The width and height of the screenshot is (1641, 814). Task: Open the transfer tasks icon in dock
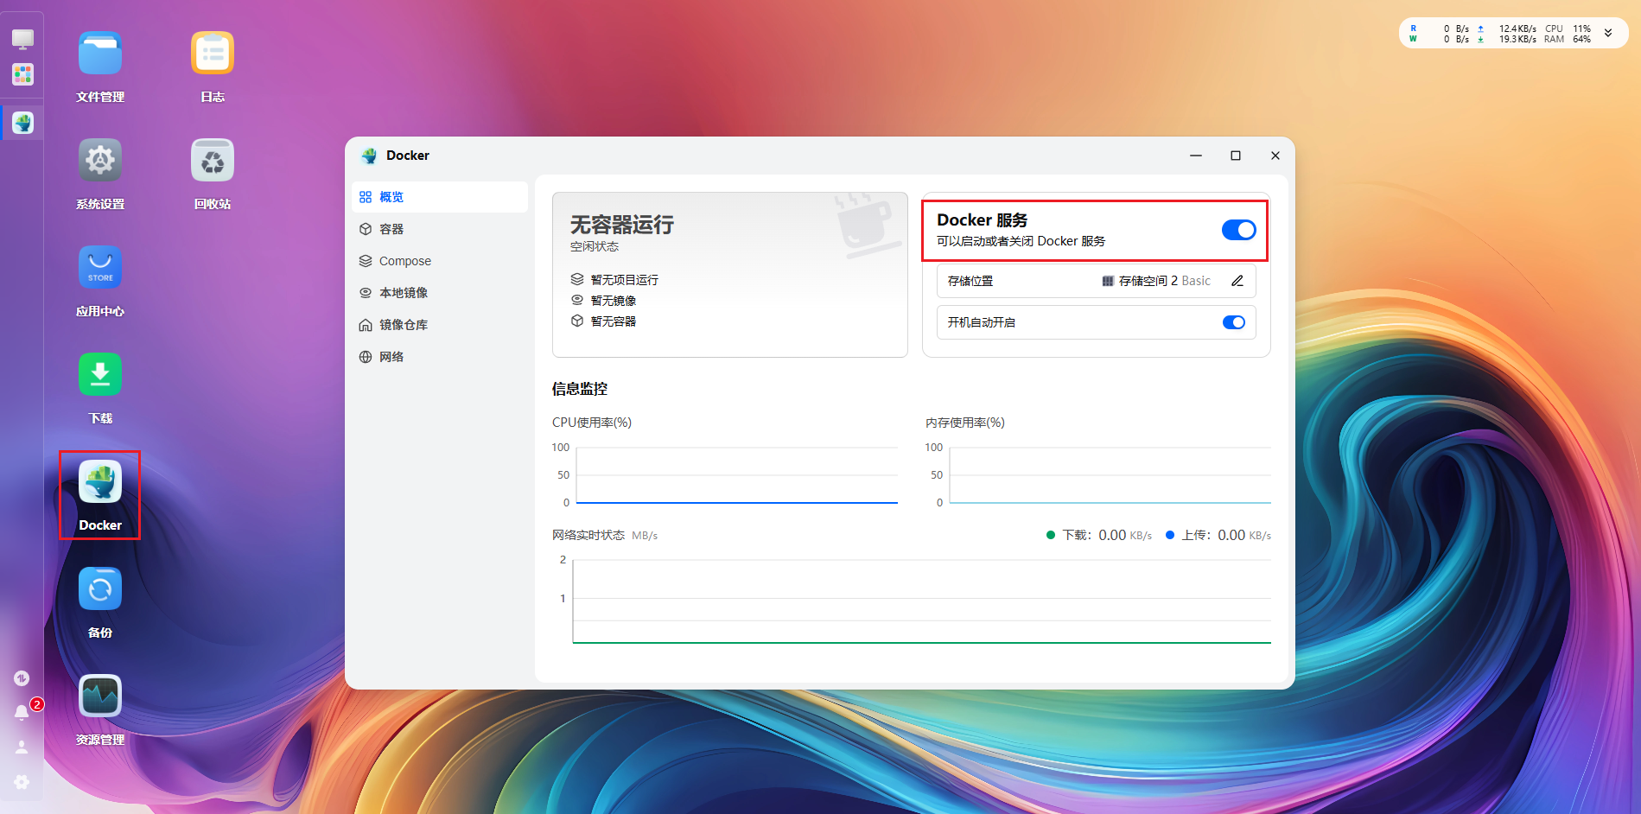coord(22,678)
